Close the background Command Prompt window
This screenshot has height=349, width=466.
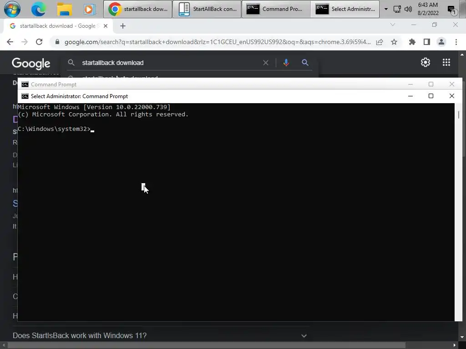(x=452, y=84)
